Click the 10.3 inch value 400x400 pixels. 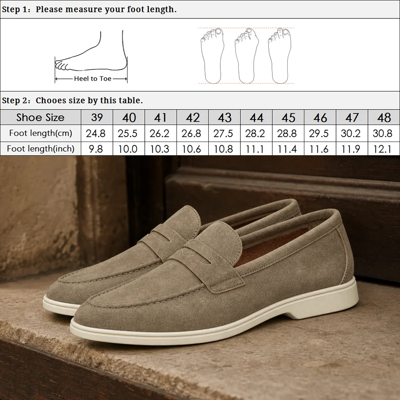pos(160,149)
